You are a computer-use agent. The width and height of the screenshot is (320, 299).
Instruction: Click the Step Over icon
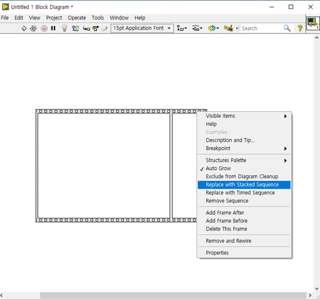click(x=96, y=28)
